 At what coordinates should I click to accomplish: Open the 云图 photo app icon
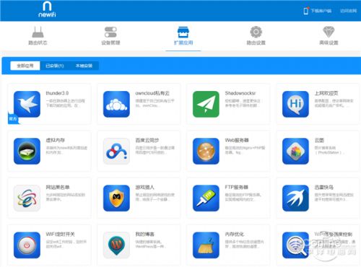tap(295, 151)
